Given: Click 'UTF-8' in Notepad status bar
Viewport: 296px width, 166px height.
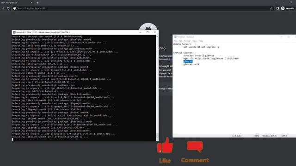Looking at the screenshot, I should coord(284,136).
